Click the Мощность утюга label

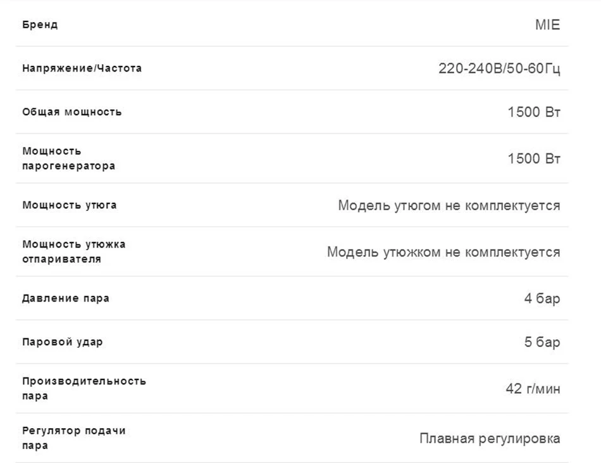point(70,205)
